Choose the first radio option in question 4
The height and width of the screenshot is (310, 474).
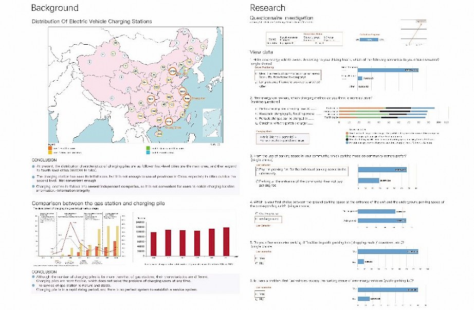tap(257, 213)
